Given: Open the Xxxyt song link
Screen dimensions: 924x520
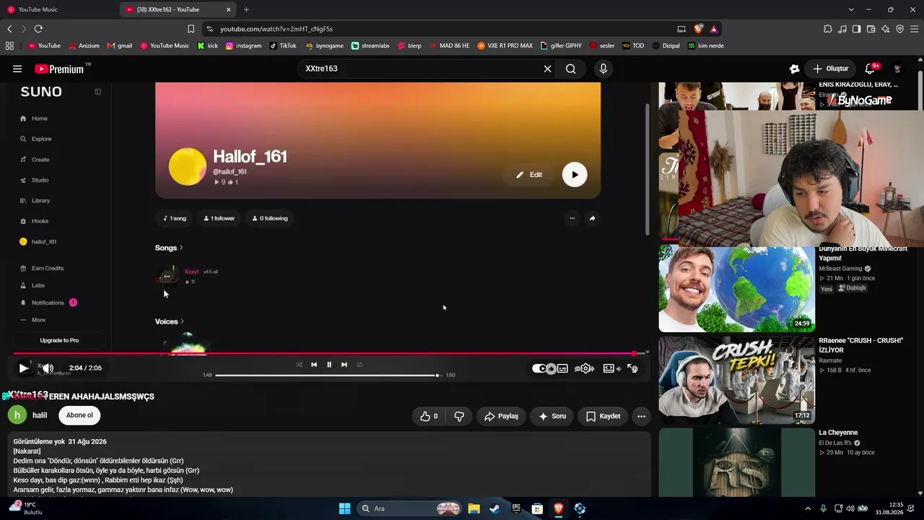Looking at the screenshot, I should [x=191, y=272].
